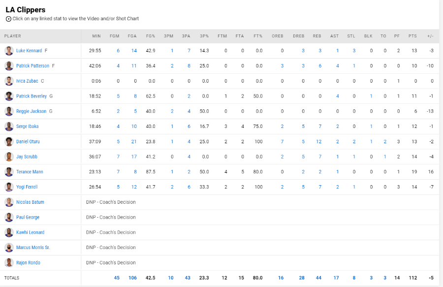
Task: Click Marcus Morris Sr.'s player headshot
Action: point(9,248)
